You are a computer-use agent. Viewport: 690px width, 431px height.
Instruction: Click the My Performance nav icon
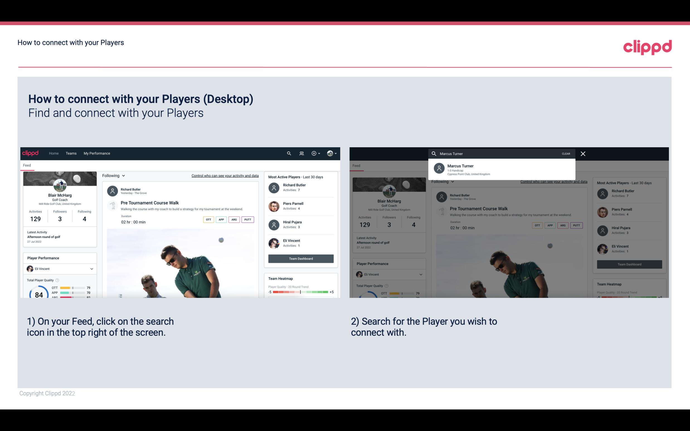(x=96, y=153)
